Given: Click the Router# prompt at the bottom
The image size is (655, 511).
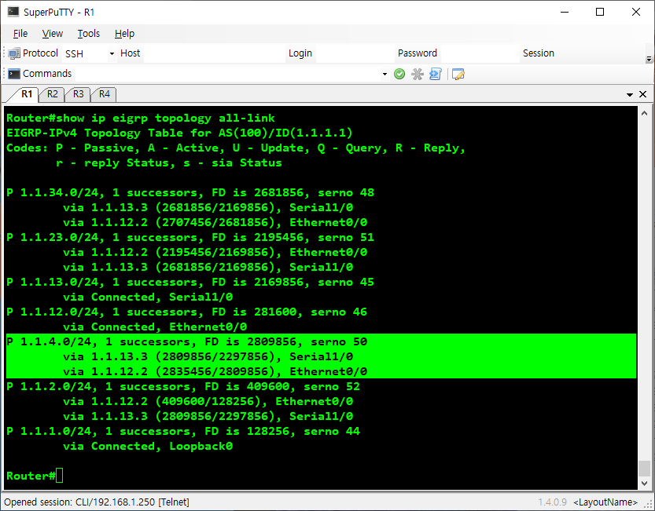Looking at the screenshot, I should click(31, 476).
